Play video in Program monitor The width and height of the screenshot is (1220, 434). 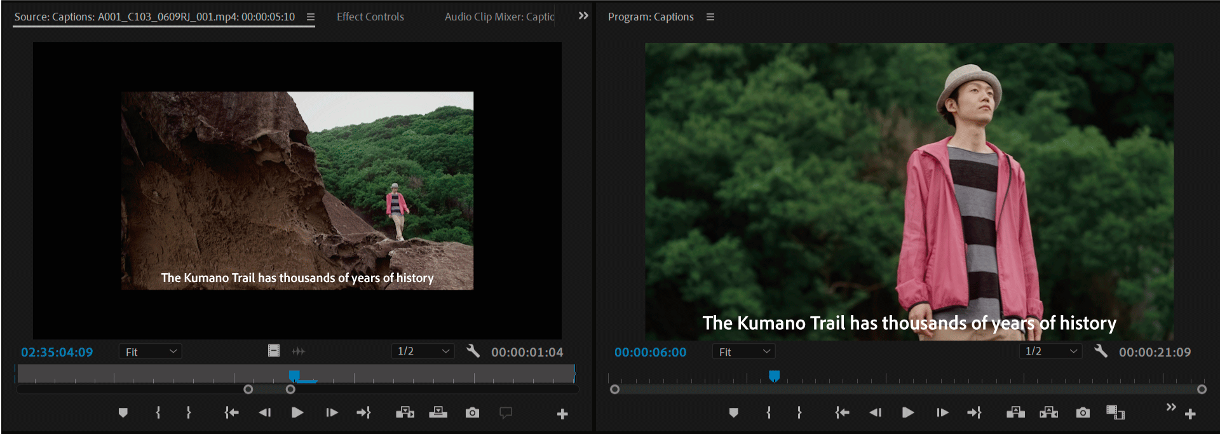point(908,413)
